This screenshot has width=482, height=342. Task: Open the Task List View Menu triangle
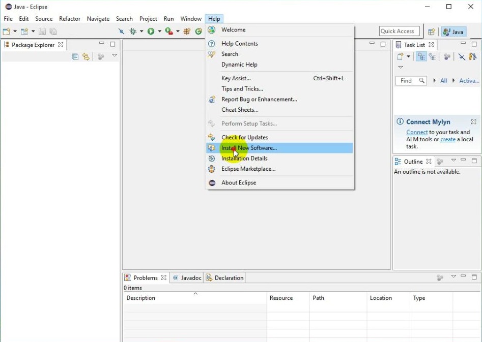[401, 67]
